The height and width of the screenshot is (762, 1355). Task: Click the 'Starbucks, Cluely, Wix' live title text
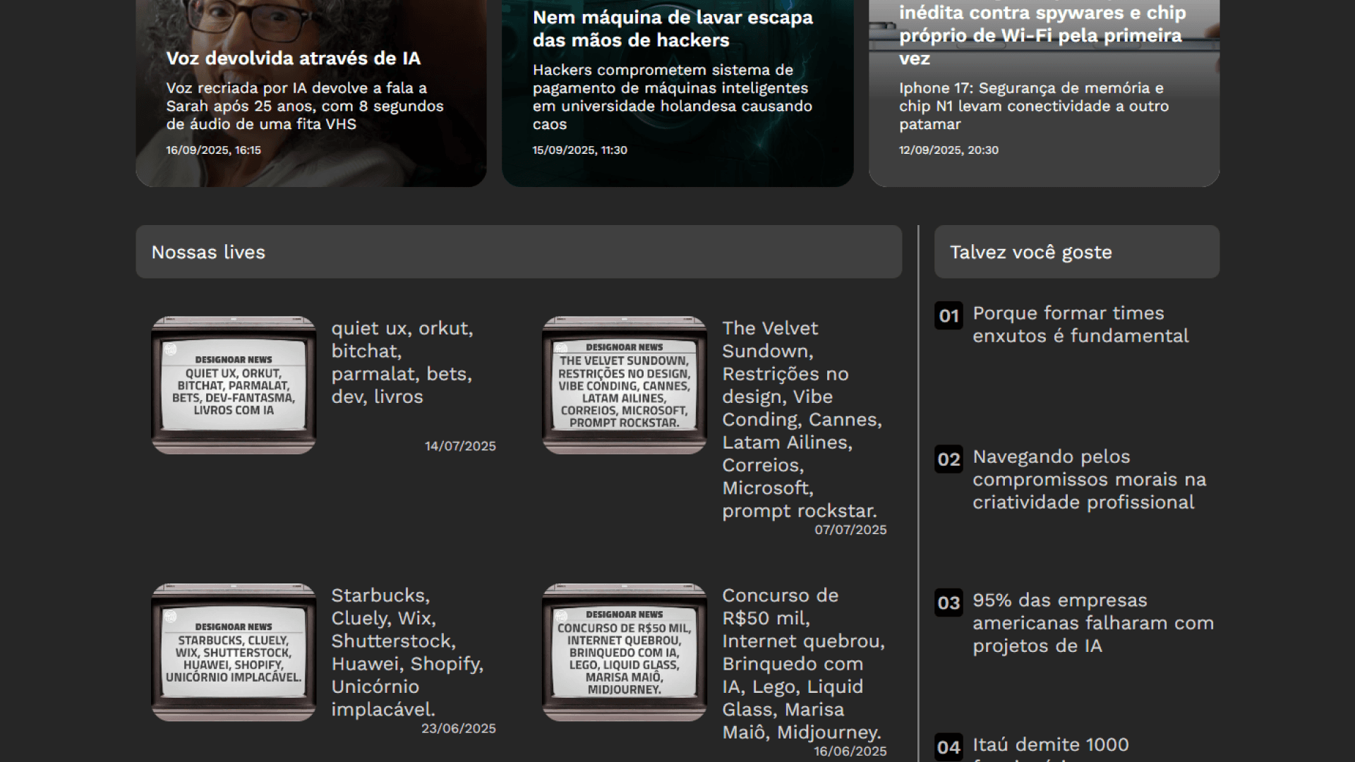point(407,652)
